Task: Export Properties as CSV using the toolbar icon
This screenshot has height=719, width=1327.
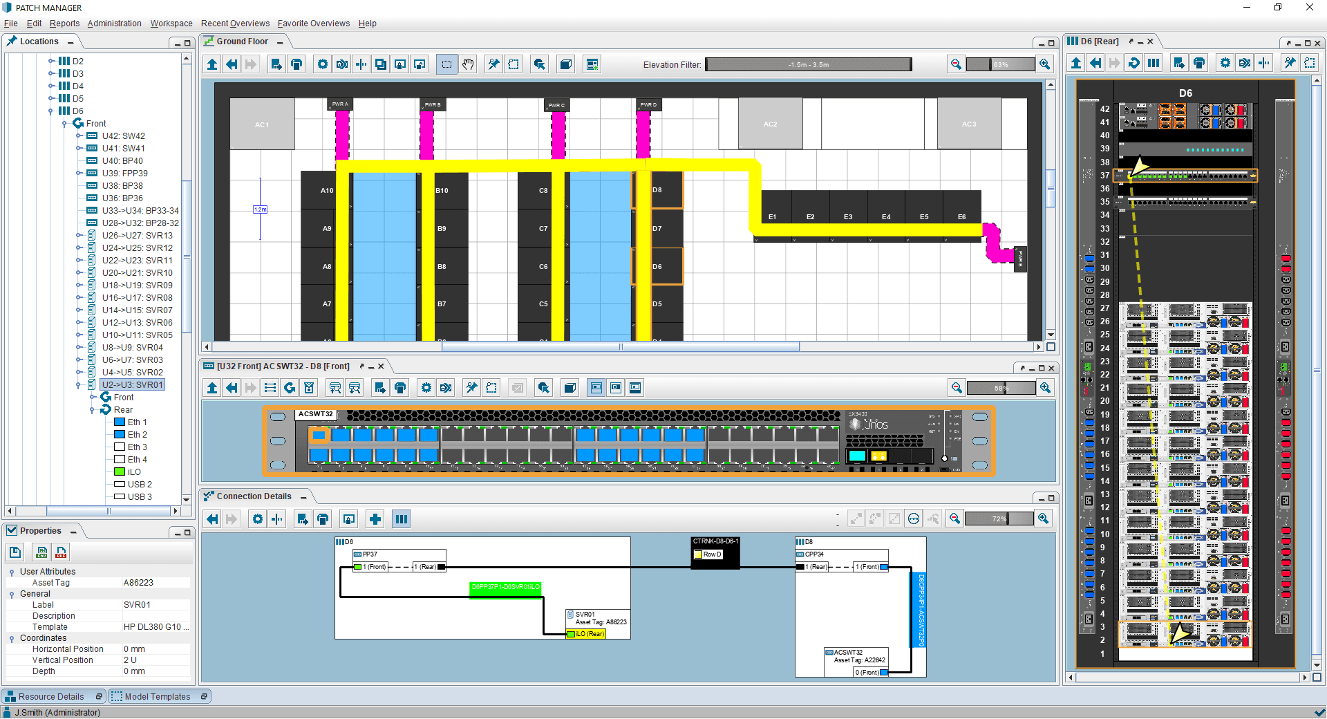Action: coord(41,552)
